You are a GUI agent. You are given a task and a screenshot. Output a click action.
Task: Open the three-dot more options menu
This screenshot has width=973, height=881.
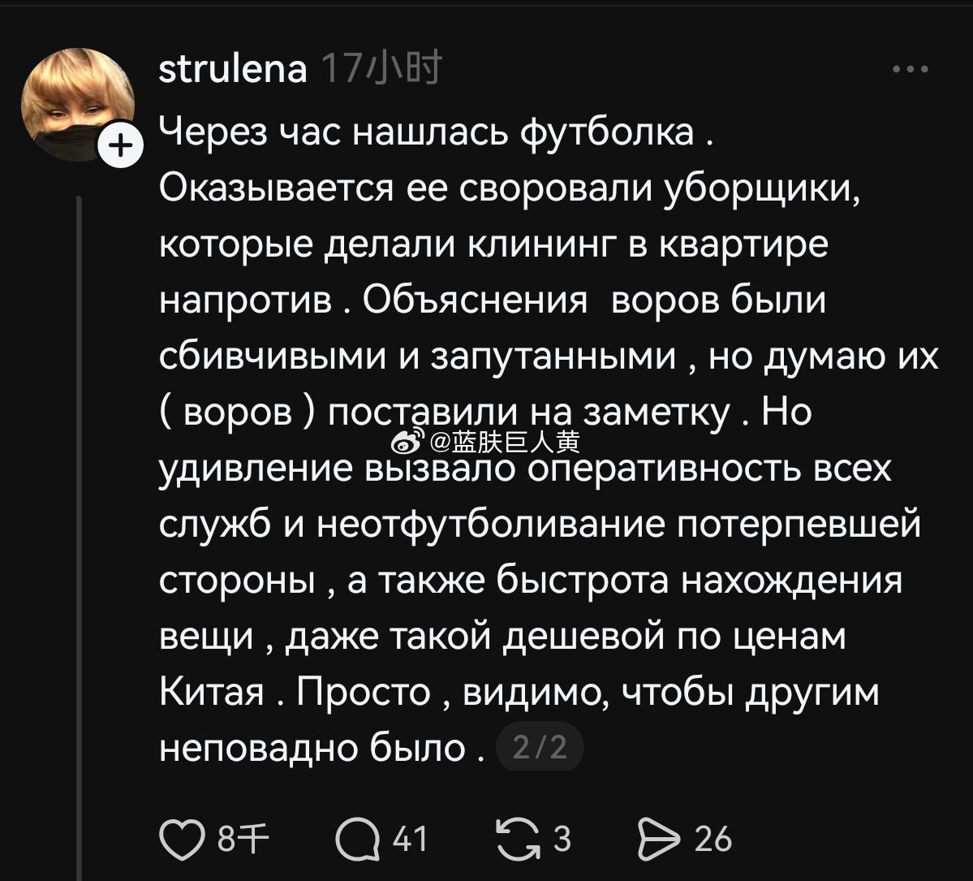coord(911,70)
